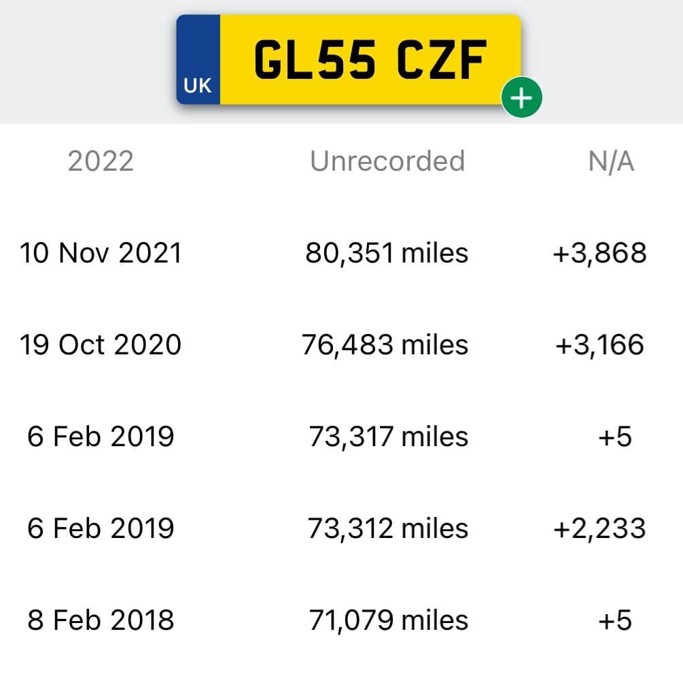The height and width of the screenshot is (689, 683).
Task: Click the Unrecorded mileage label
Action: pos(387,161)
